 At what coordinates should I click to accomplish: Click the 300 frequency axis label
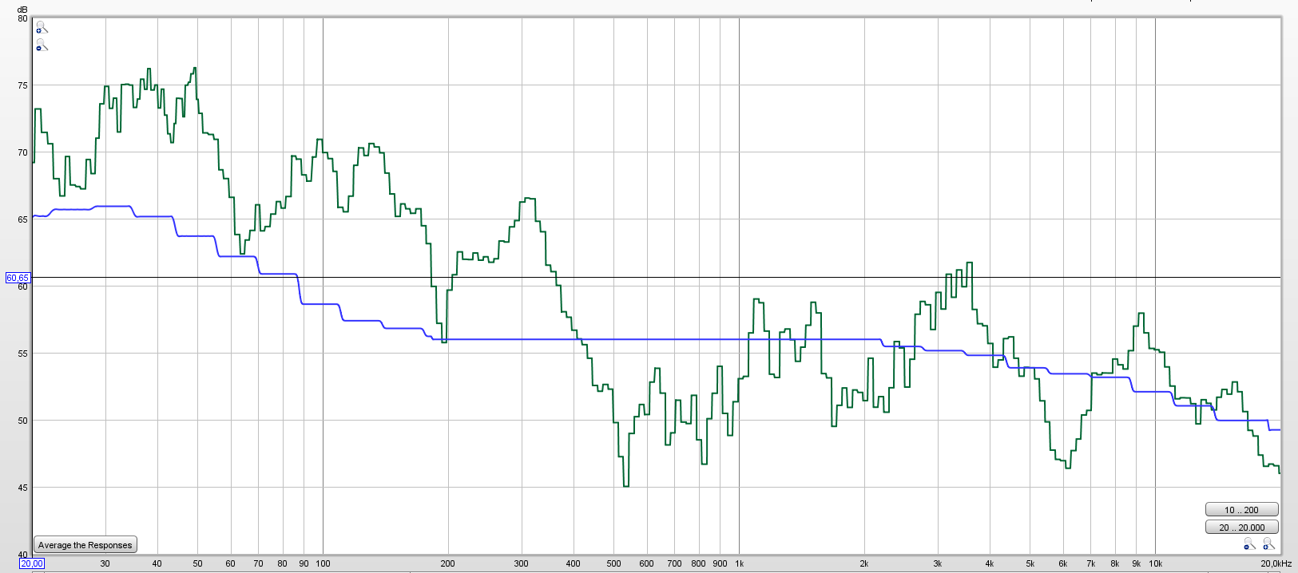click(x=521, y=563)
